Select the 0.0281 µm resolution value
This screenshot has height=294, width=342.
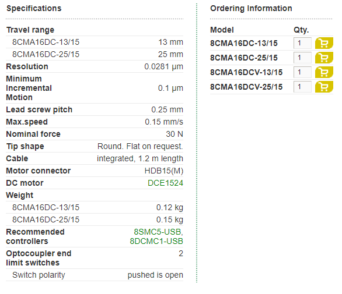point(163,66)
